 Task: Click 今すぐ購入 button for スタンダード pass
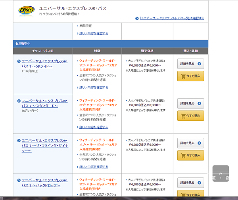[191, 116]
